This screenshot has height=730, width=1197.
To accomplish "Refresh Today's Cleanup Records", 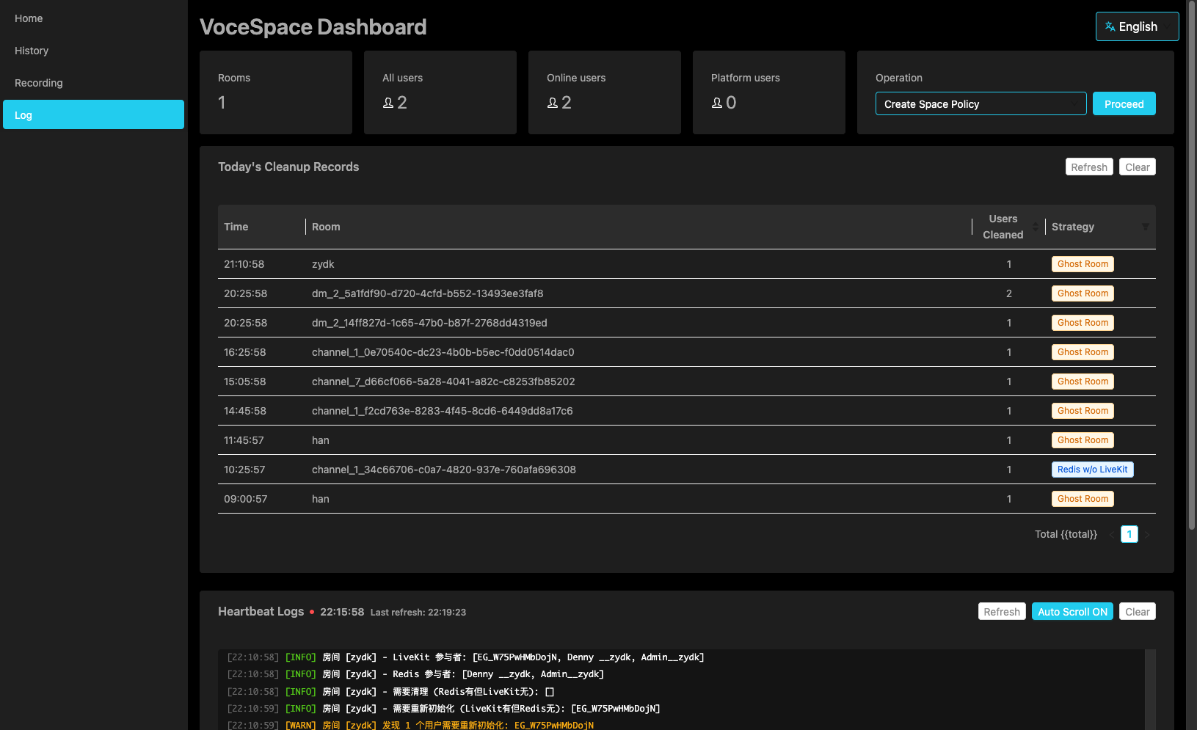I will pyautogui.click(x=1089, y=167).
